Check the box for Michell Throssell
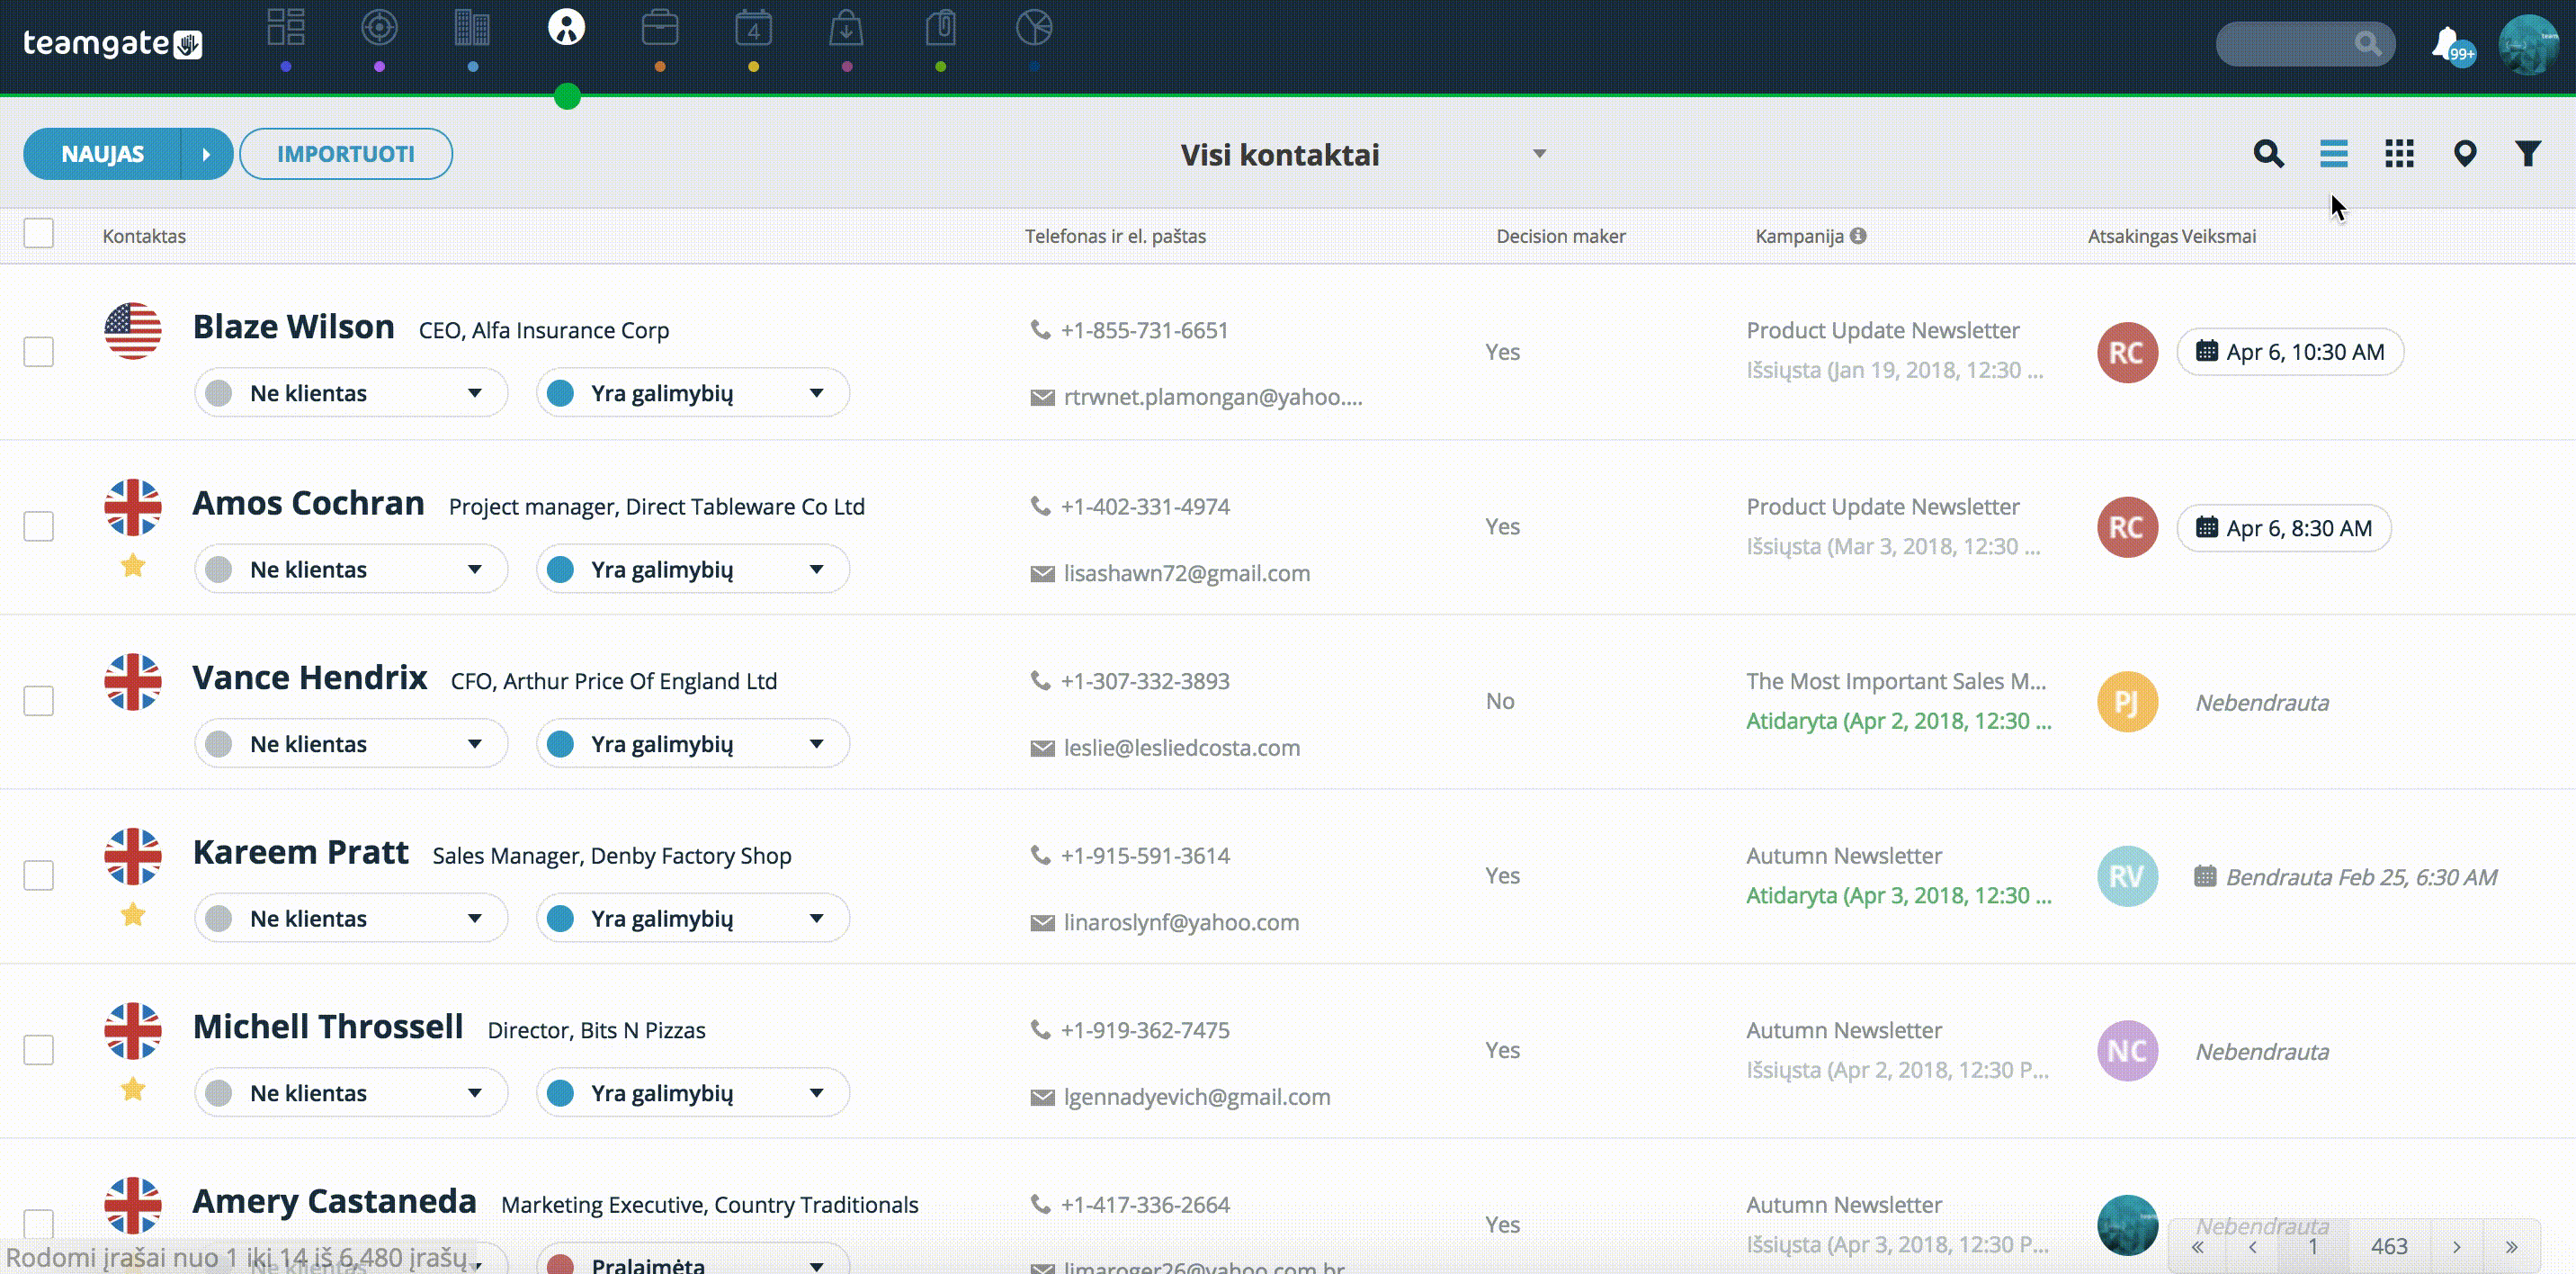Screen dimensions: 2576x1274 coord(39,1050)
